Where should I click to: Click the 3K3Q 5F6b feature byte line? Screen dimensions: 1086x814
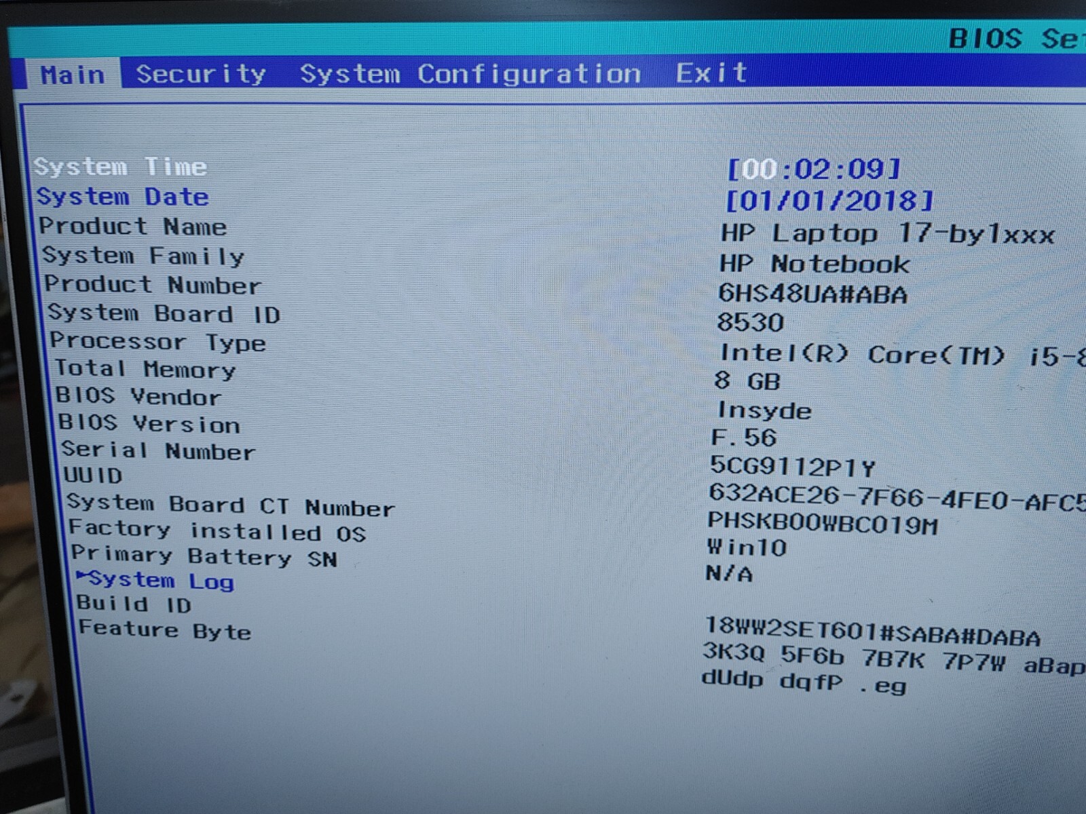(894, 659)
